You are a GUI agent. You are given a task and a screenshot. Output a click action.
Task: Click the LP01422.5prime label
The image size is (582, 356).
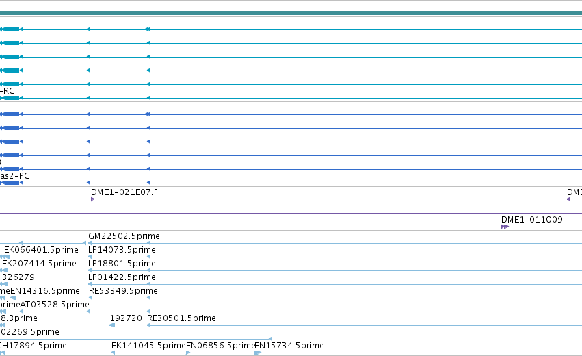click(x=122, y=277)
